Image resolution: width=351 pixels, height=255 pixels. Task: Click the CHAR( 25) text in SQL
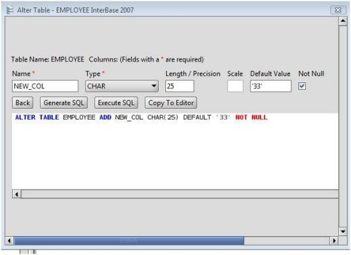coord(163,117)
